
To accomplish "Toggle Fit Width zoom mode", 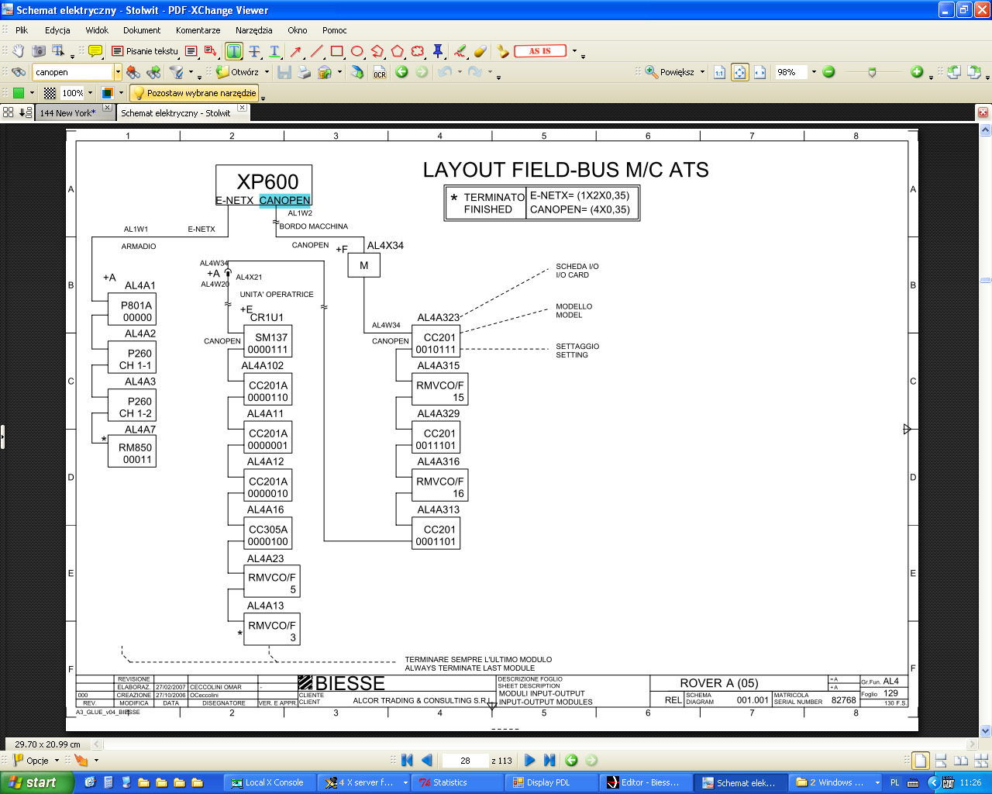I will pyautogui.click(x=760, y=72).
